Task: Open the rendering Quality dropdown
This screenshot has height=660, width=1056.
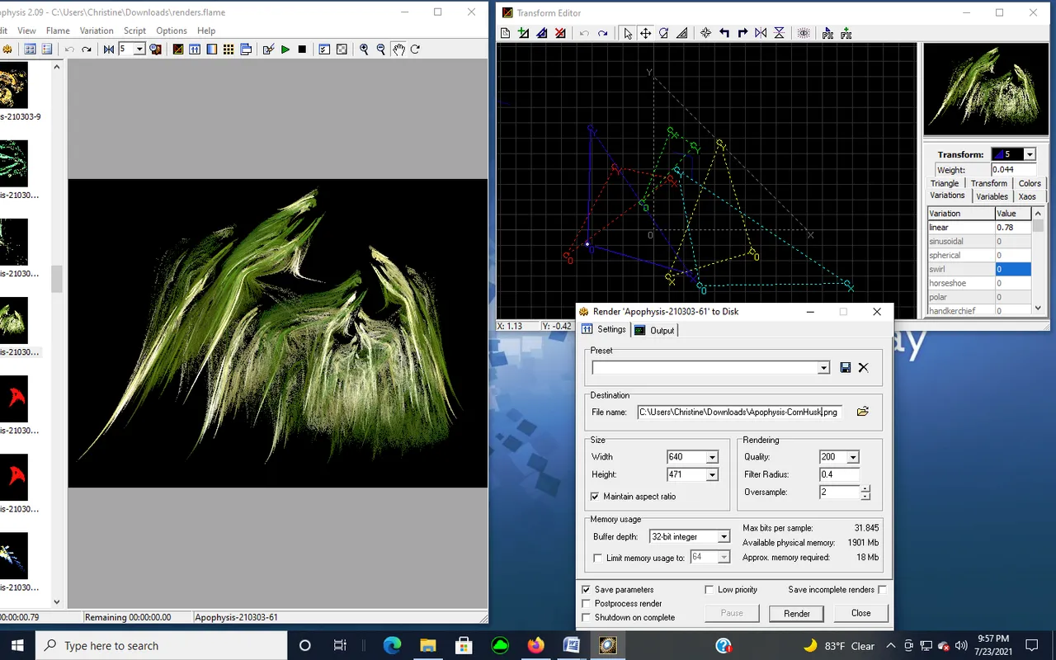Action: pos(853,457)
